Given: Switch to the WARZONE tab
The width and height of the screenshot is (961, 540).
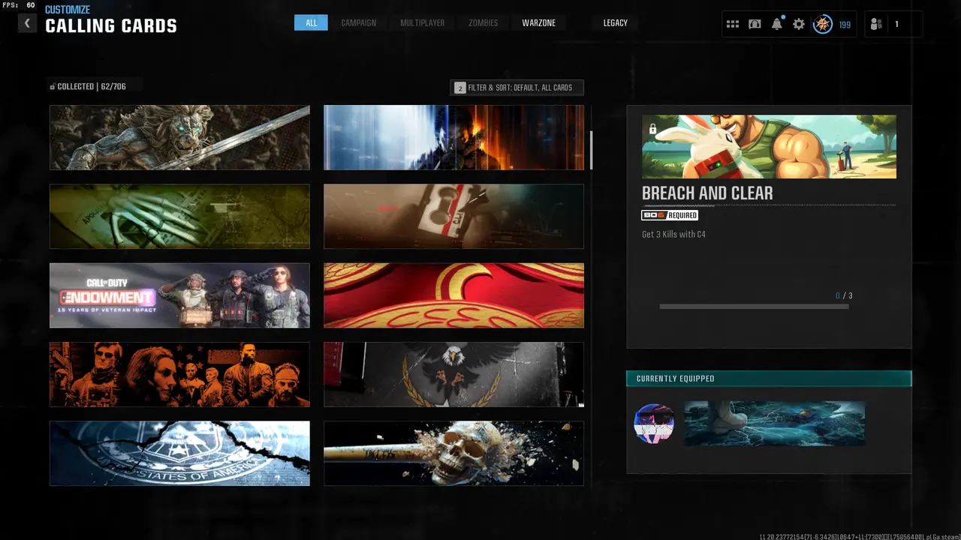Looking at the screenshot, I should 539,22.
